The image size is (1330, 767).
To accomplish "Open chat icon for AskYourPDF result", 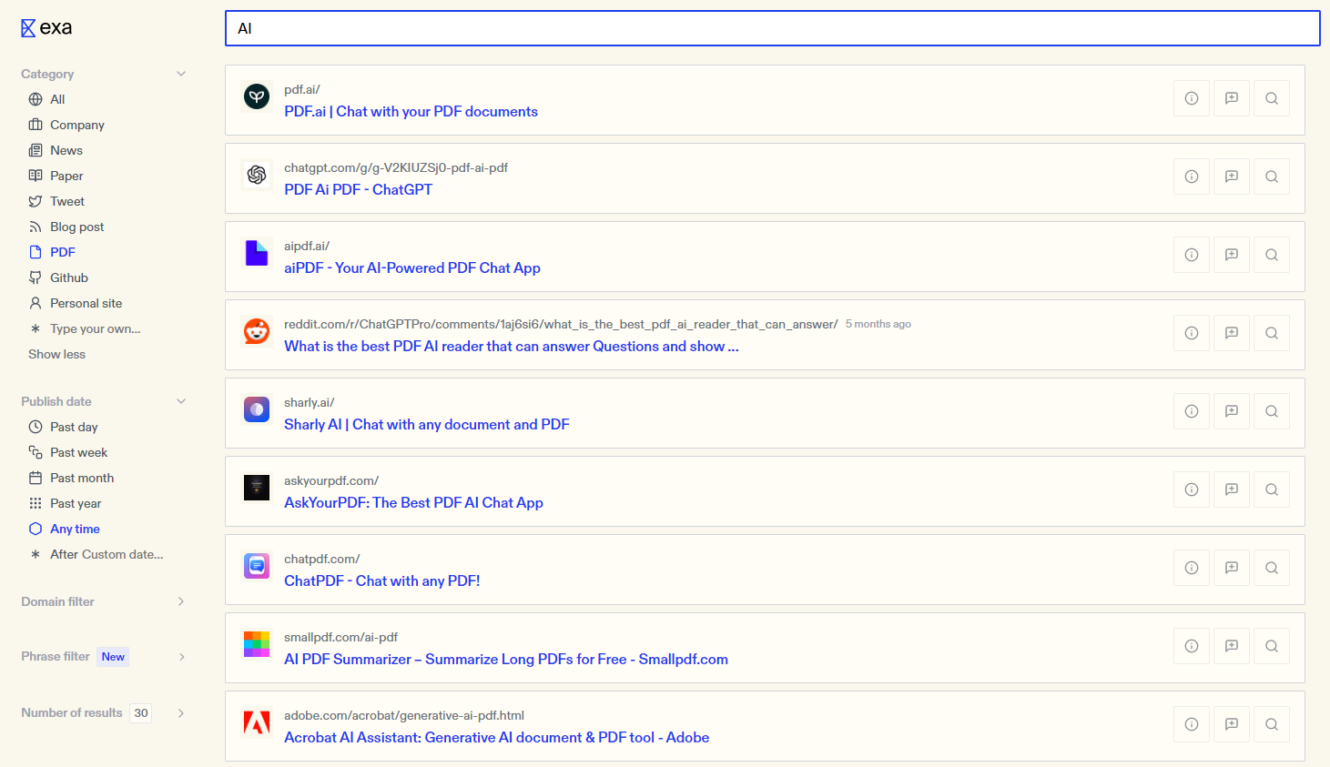I will [1232, 489].
